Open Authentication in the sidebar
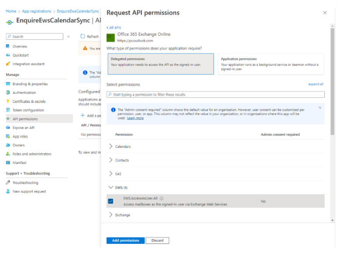This screenshot has height=254, width=337. pos(24,92)
